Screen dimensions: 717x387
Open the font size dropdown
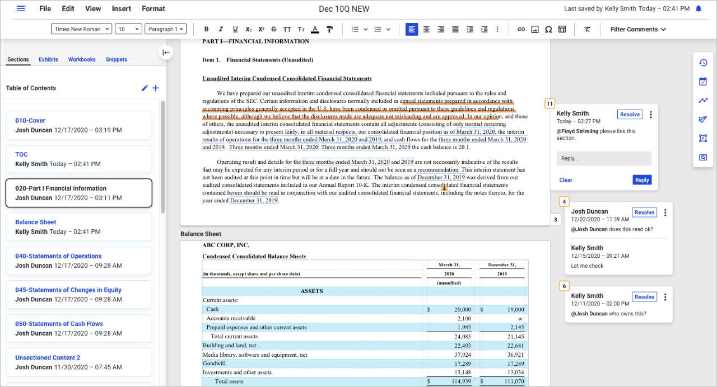pyautogui.click(x=128, y=29)
